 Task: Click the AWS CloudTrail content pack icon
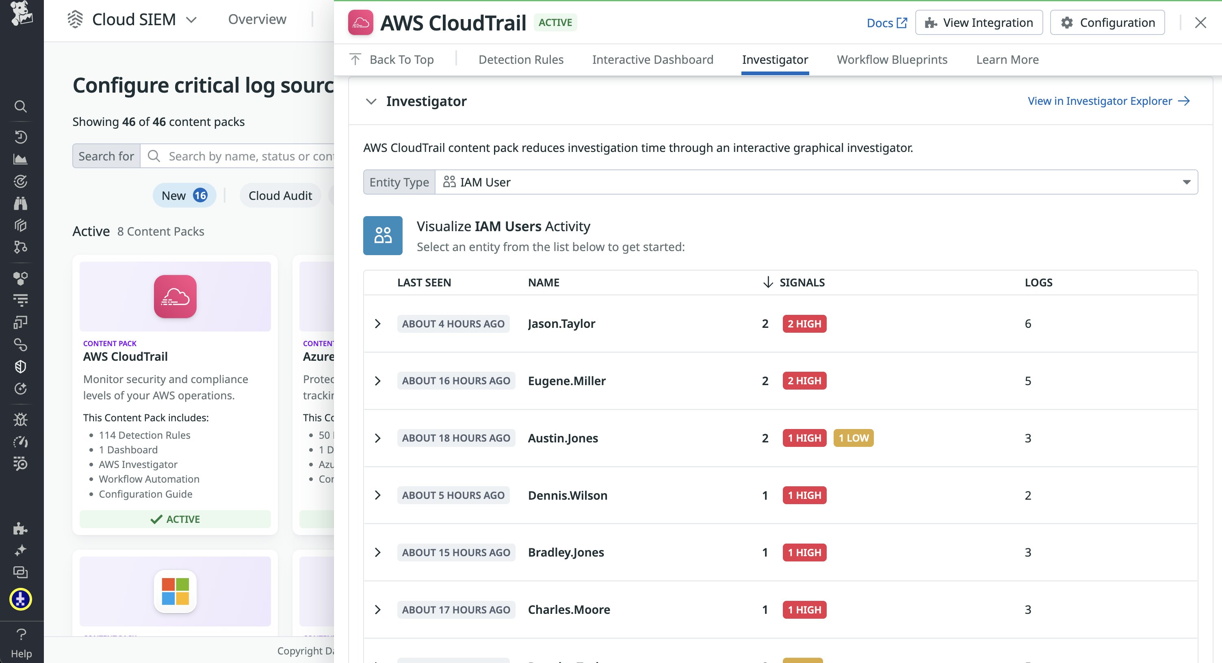pyautogui.click(x=175, y=297)
